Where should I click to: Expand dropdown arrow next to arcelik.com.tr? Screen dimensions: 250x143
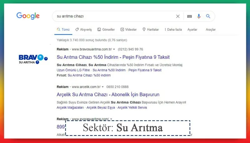pyautogui.click(x=103, y=87)
